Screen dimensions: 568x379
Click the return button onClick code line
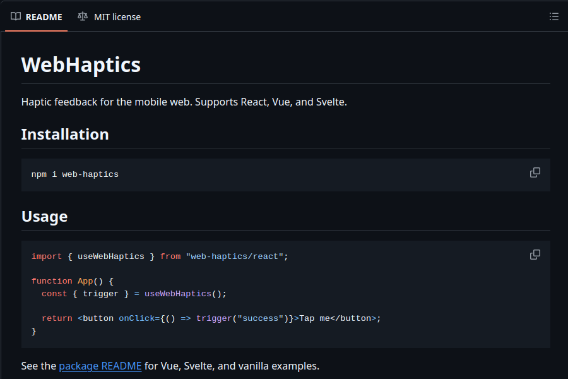click(211, 318)
